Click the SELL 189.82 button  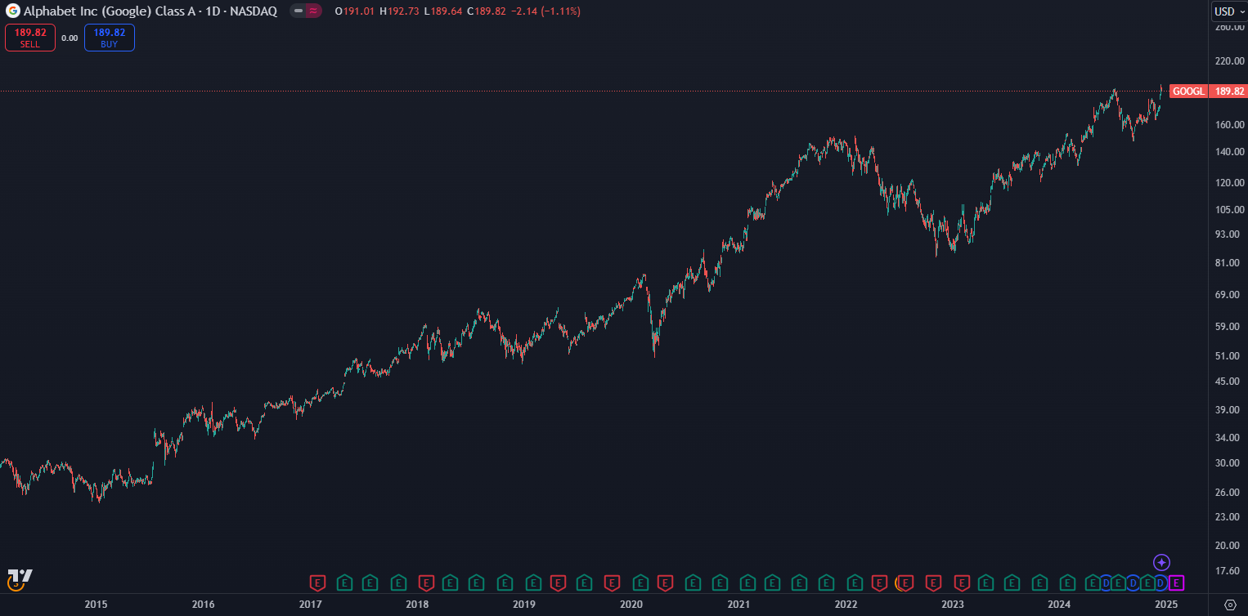coord(30,38)
